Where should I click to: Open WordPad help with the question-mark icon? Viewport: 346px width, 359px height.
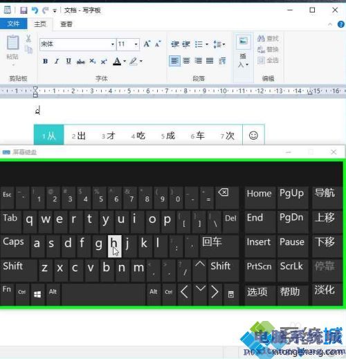(340, 24)
